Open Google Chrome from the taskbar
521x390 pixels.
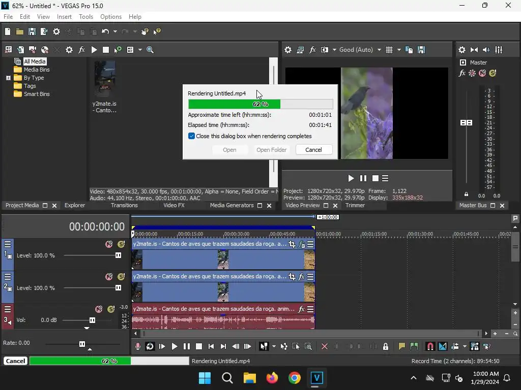click(x=295, y=378)
